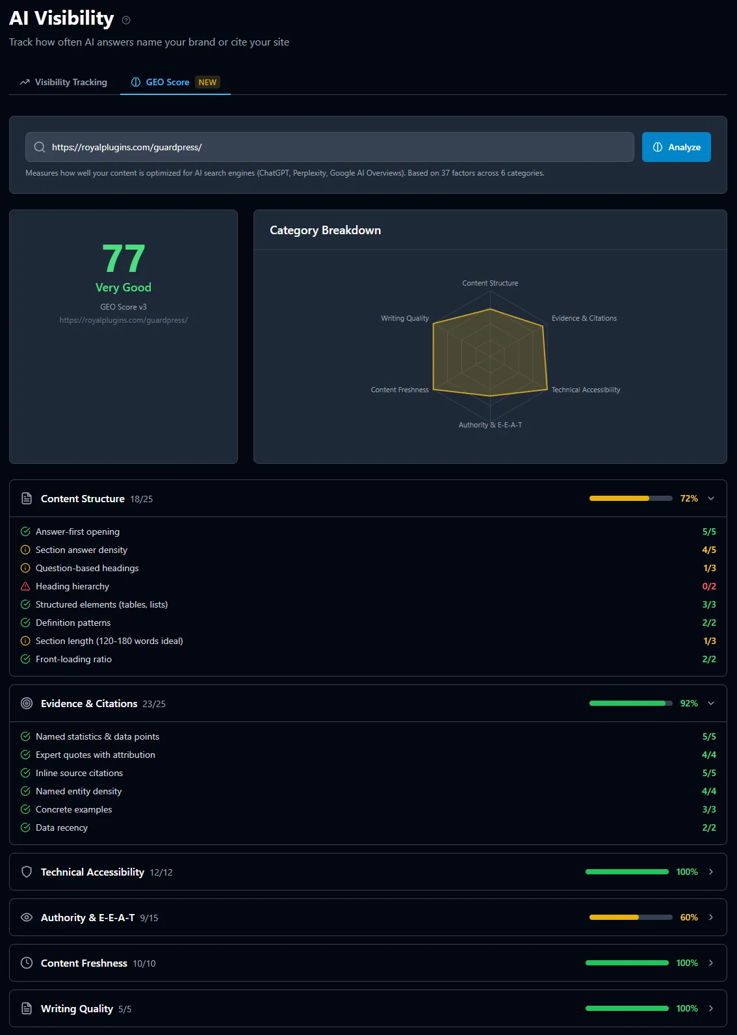Click the Analyze button
The height and width of the screenshot is (1035, 737).
pos(677,147)
